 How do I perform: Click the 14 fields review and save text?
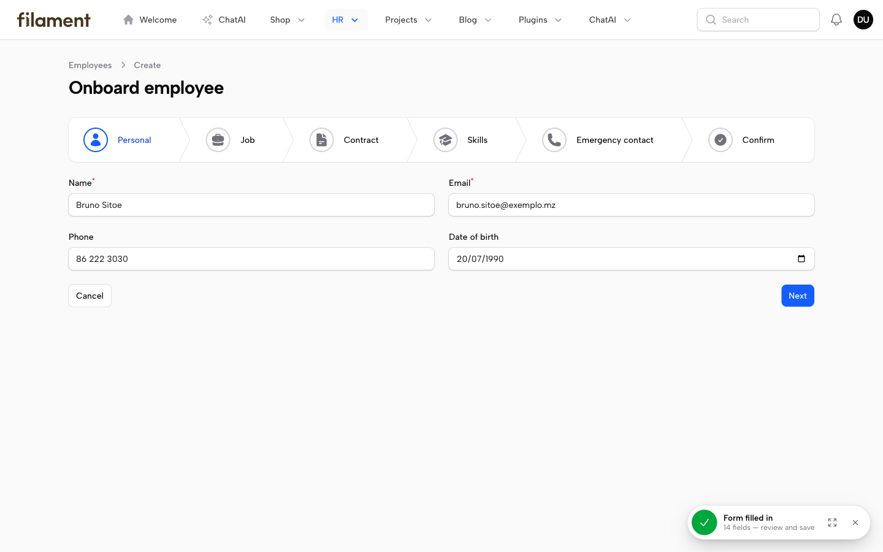769,527
